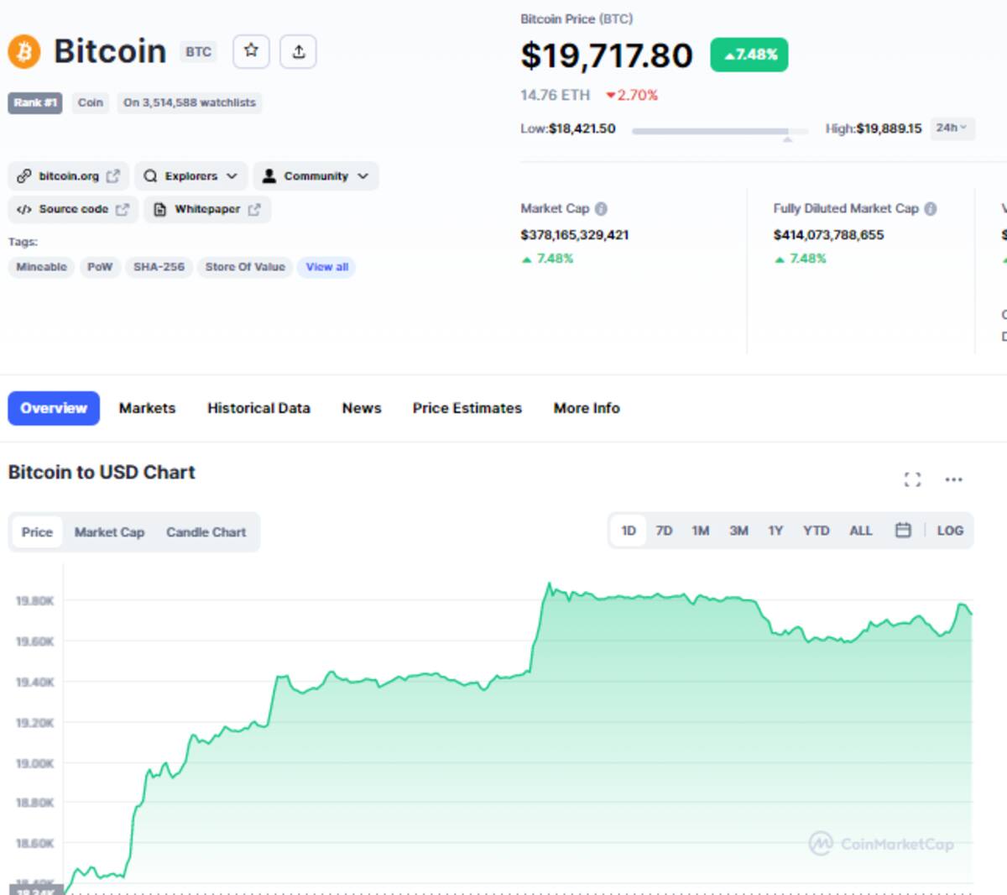1007x895 pixels.
Task: Click View all tags link
Action: 326,267
